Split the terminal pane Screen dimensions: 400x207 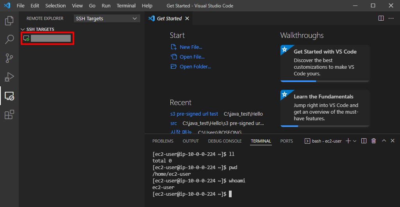(364, 141)
